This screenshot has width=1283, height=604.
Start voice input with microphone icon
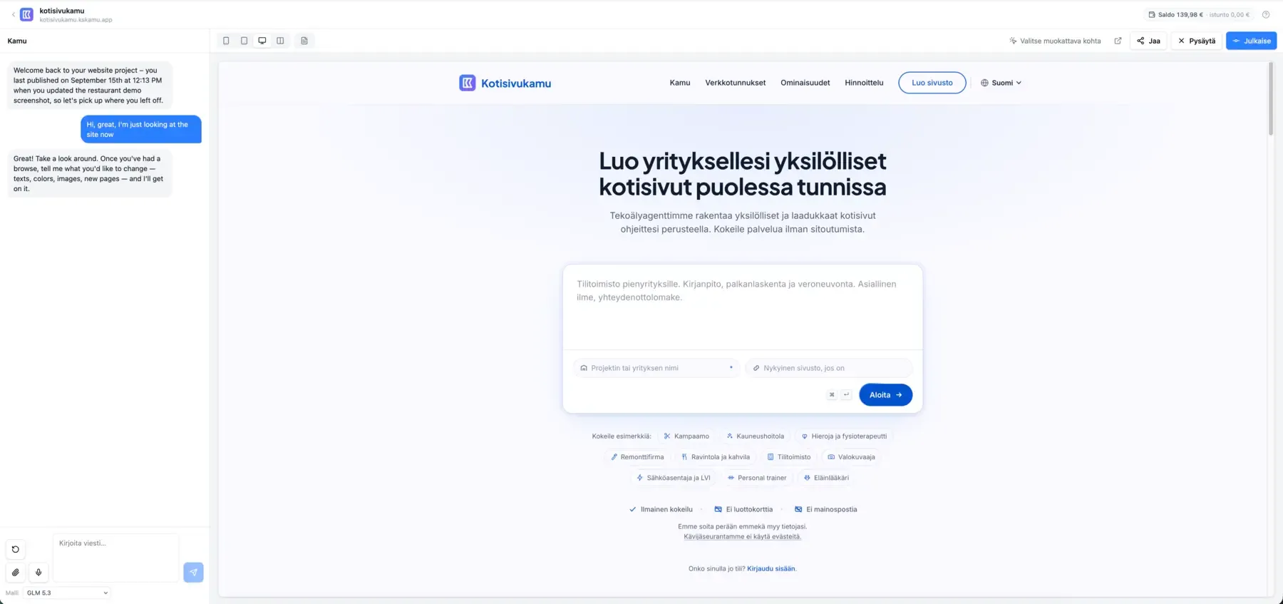point(38,572)
